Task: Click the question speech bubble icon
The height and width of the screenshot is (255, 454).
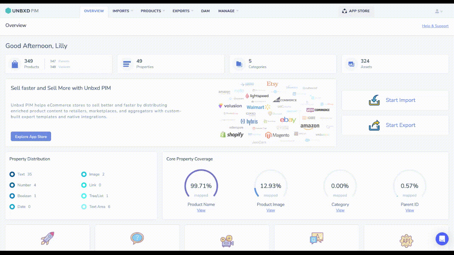Action: click(137, 238)
